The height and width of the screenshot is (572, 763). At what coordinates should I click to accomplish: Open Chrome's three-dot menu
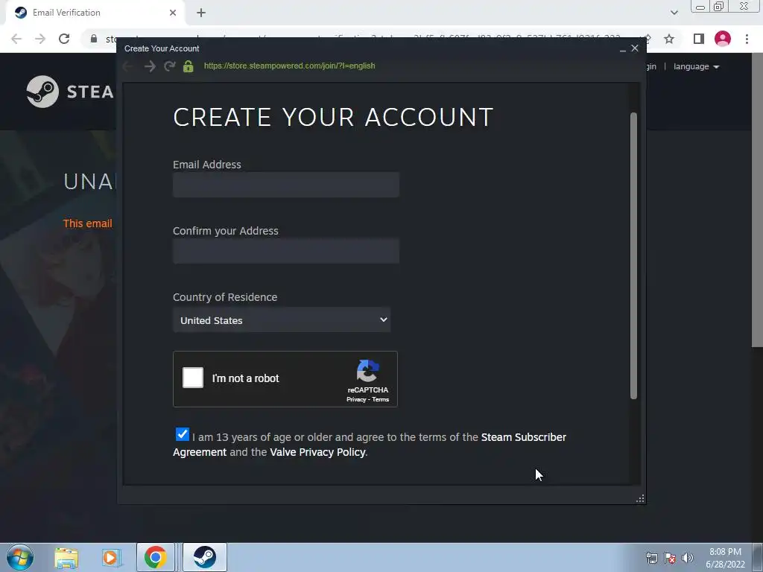point(747,39)
